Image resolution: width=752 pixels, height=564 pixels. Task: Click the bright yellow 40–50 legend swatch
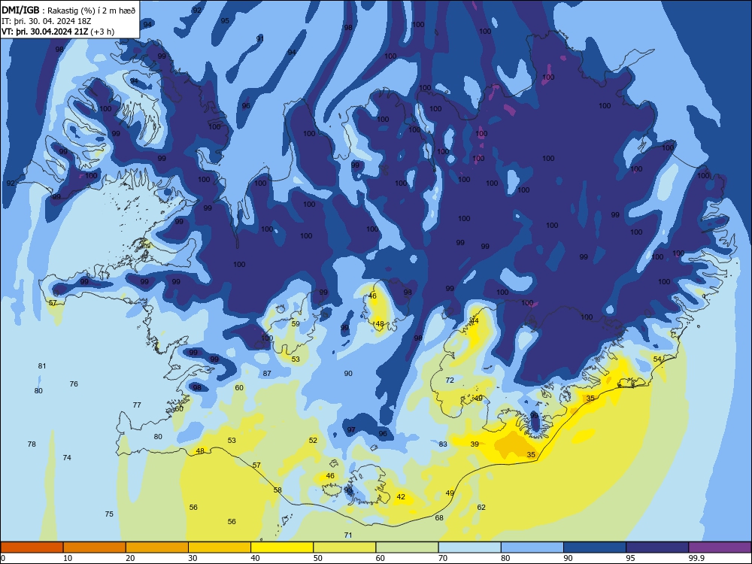[282, 547]
